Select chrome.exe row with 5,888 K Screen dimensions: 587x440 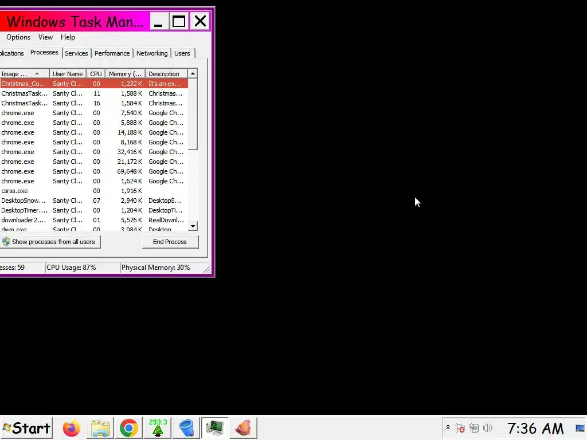[x=93, y=123]
